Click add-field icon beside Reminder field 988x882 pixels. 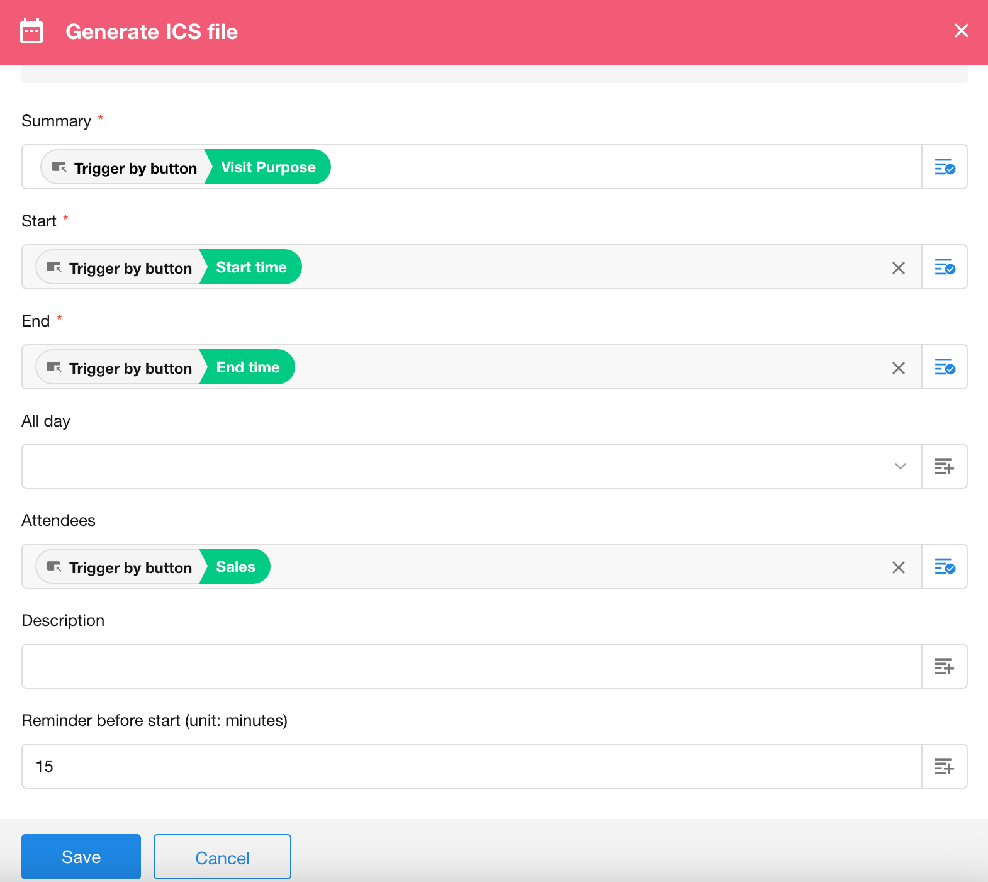(x=944, y=767)
